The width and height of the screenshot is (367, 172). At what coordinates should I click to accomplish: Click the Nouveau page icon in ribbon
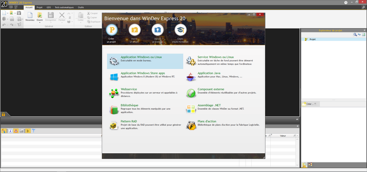coord(30,15)
